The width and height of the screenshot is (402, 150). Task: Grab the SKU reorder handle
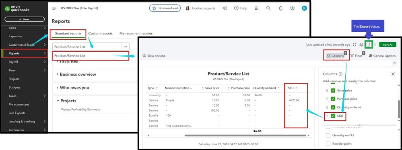pyautogui.click(x=327, y=116)
